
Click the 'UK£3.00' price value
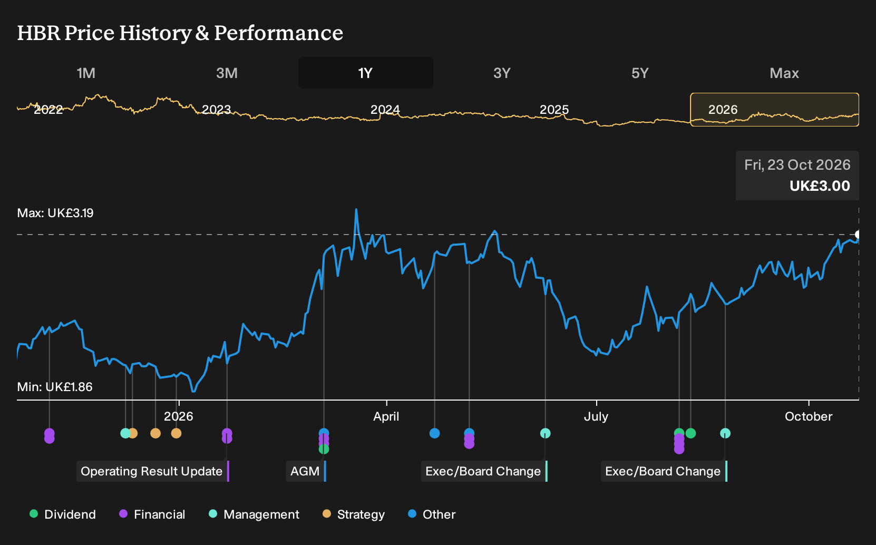[x=820, y=186]
